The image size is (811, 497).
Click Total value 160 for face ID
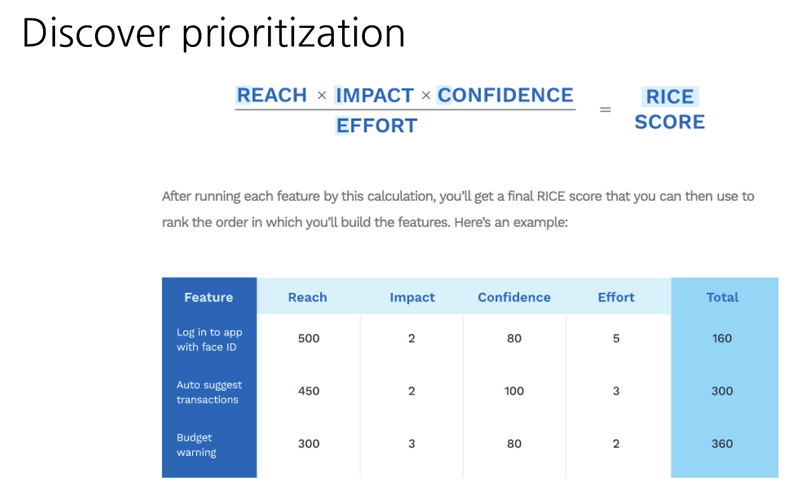(x=722, y=339)
